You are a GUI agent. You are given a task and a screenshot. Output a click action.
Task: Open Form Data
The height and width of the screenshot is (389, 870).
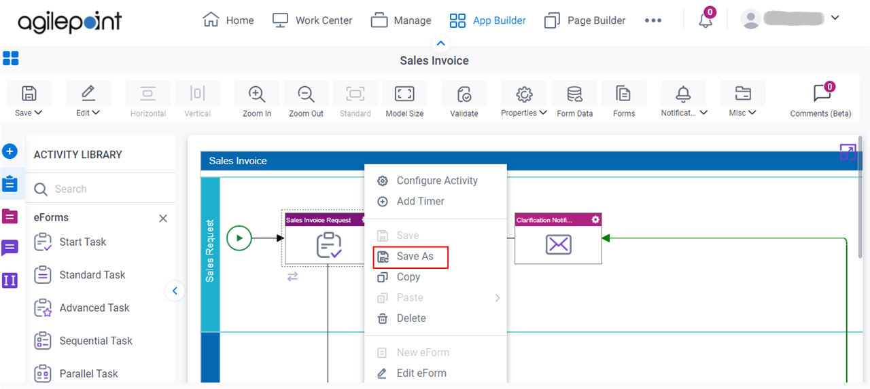(x=574, y=99)
